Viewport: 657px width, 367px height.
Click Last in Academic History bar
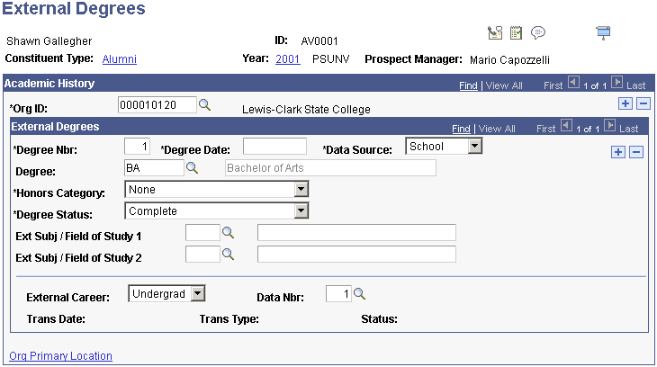click(x=636, y=85)
